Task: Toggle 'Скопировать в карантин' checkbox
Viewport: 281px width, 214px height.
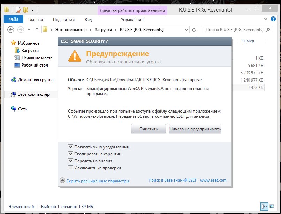Action: tap(71, 154)
